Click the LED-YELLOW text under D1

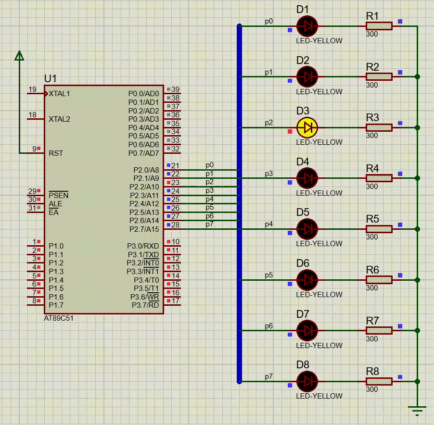(x=319, y=41)
